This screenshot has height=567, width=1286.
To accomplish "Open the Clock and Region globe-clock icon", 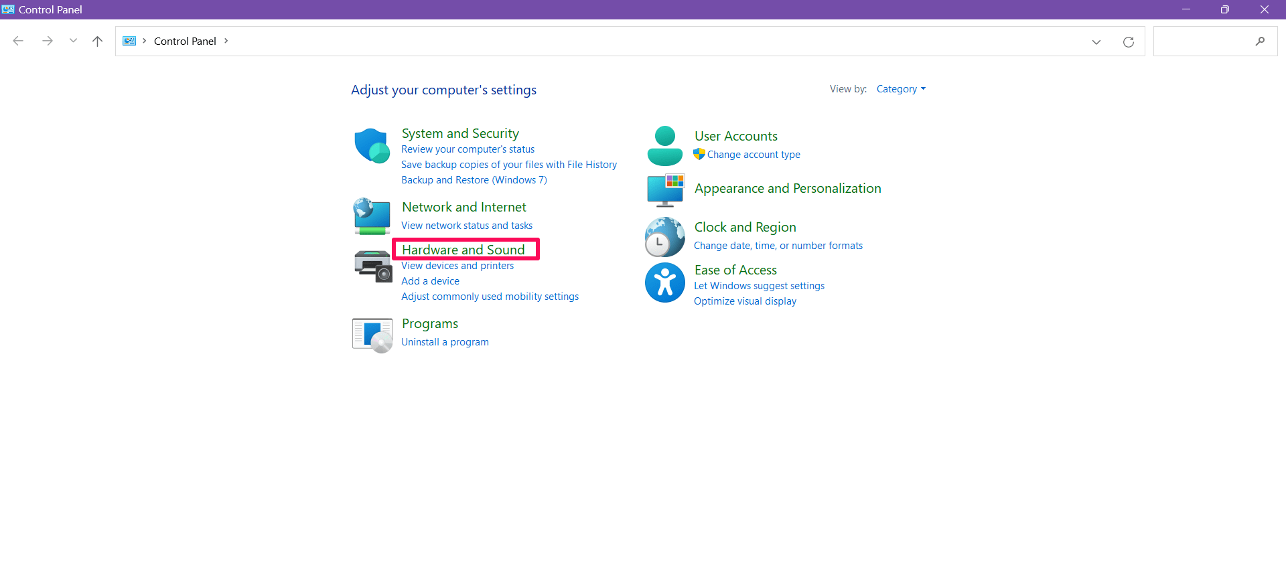I will 664,237.
